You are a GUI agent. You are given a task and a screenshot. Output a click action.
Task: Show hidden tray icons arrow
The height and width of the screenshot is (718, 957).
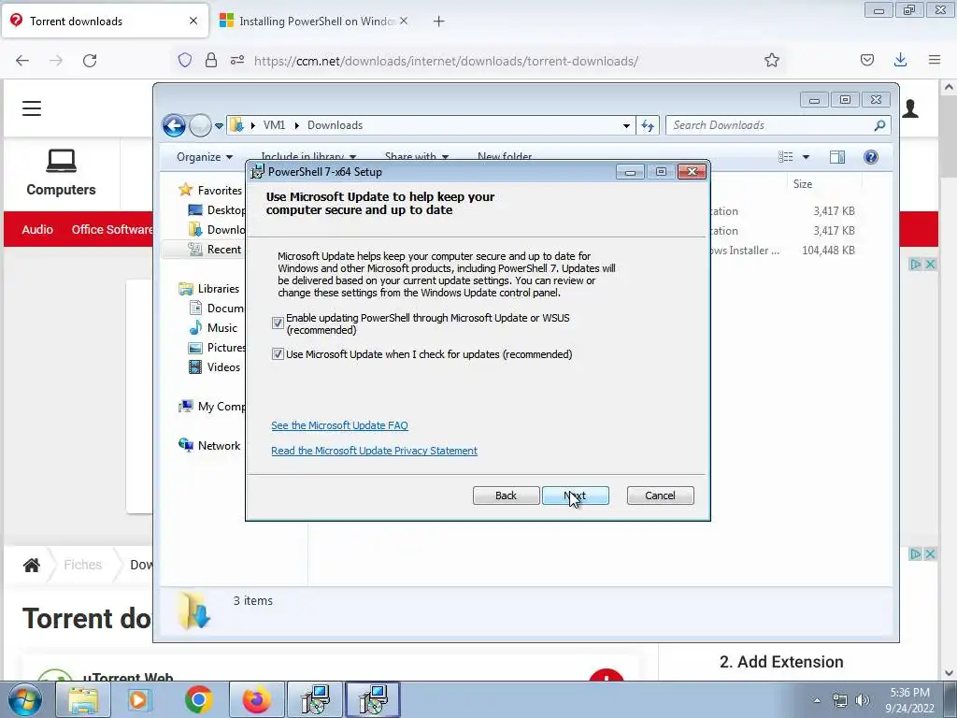[817, 700]
